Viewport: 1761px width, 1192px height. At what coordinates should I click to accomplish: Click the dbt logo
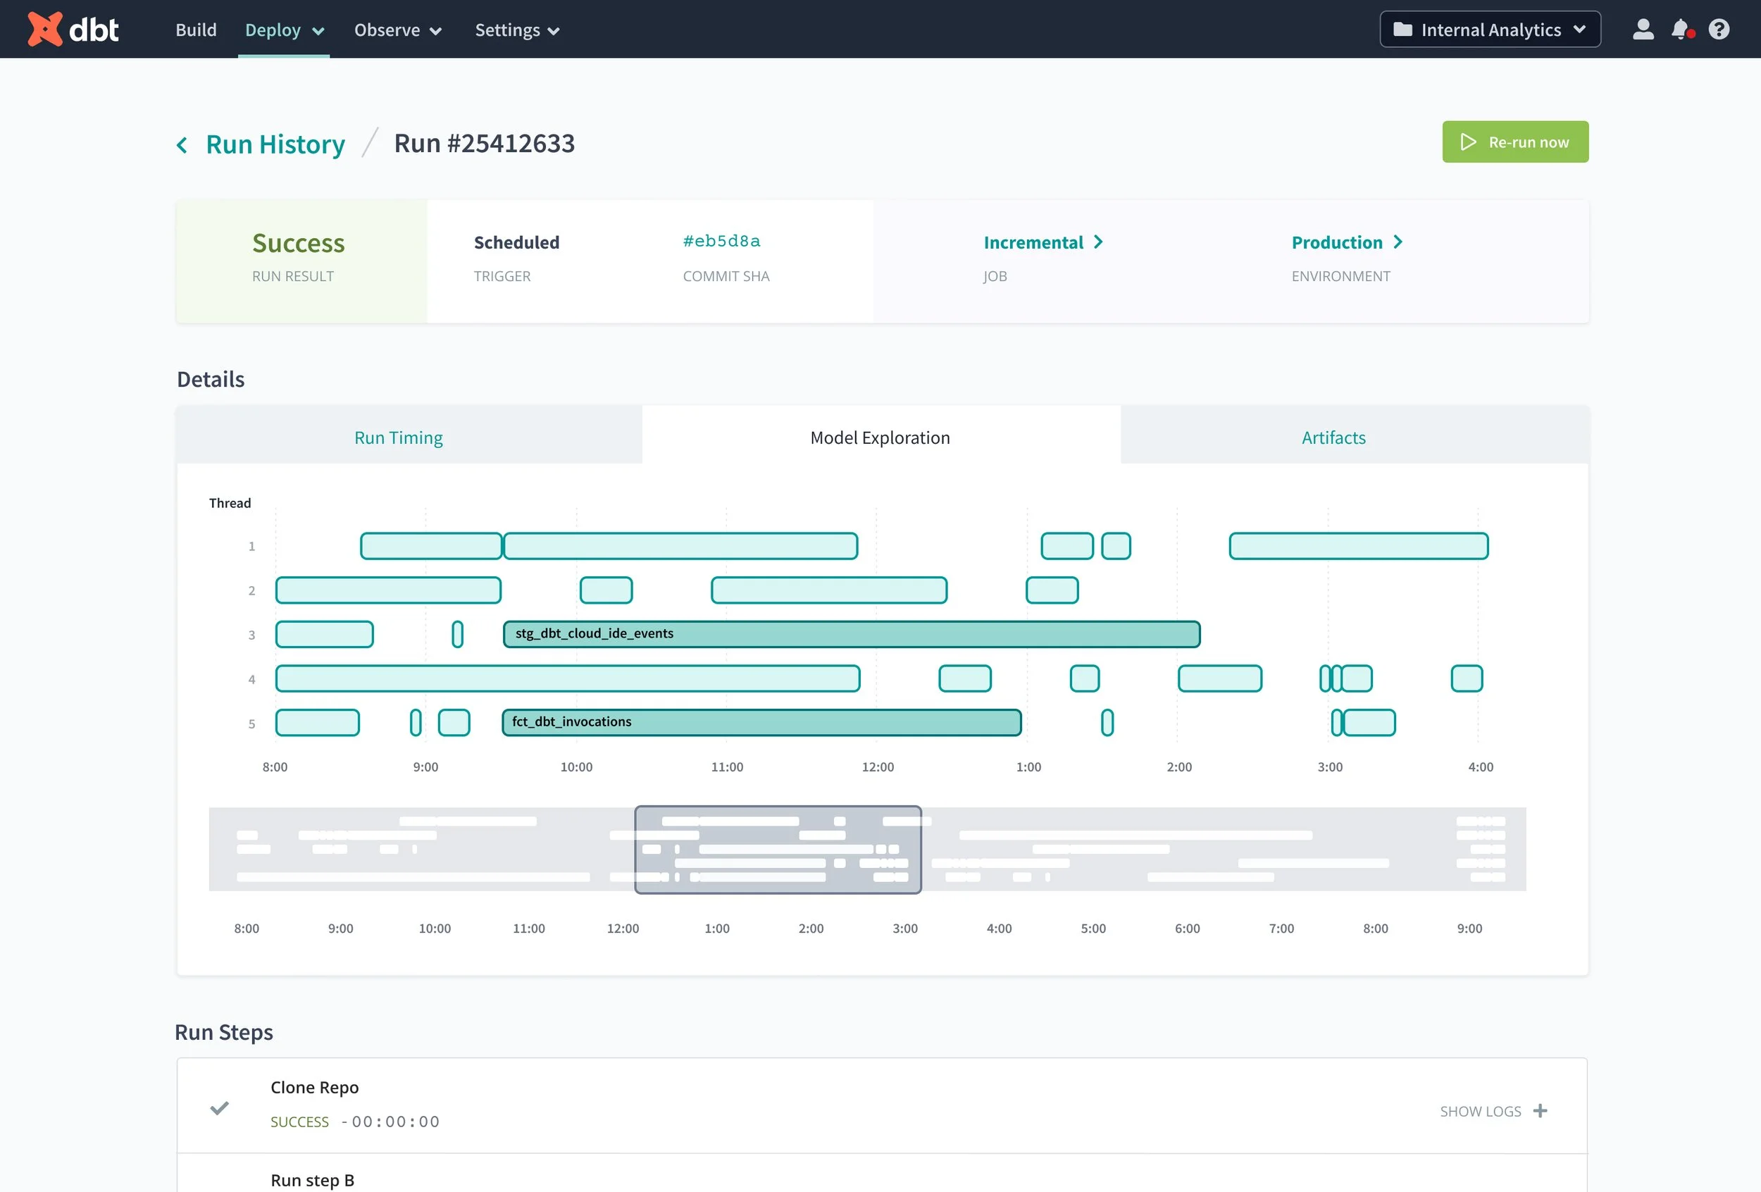(73, 30)
